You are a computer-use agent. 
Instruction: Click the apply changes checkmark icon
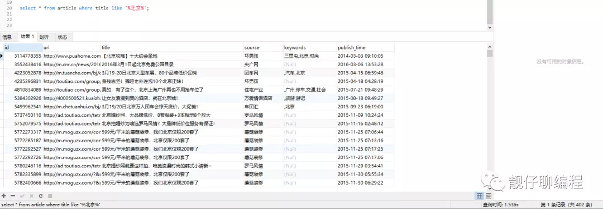click(x=22, y=196)
